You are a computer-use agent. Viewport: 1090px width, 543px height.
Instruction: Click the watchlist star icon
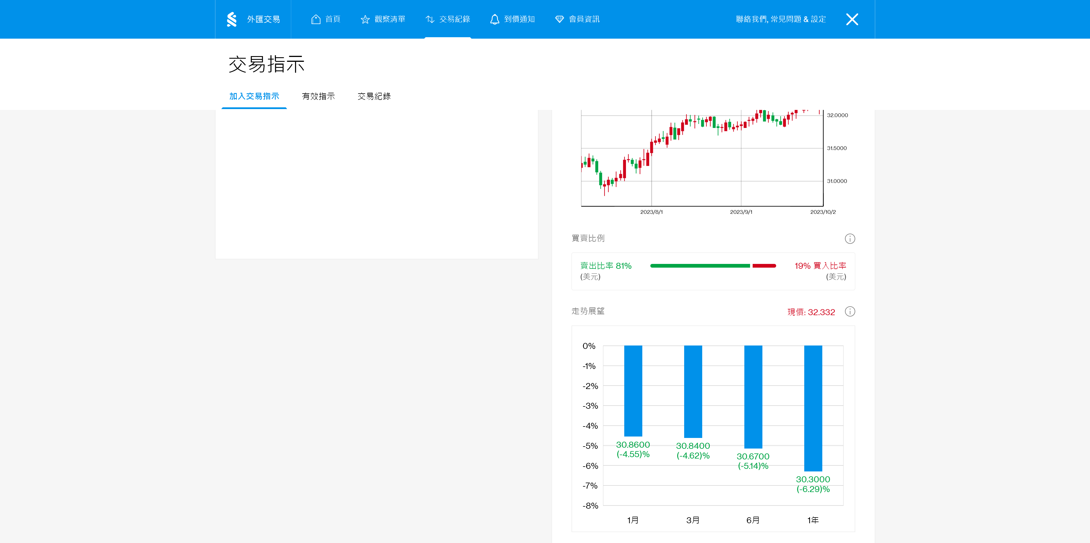(365, 19)
